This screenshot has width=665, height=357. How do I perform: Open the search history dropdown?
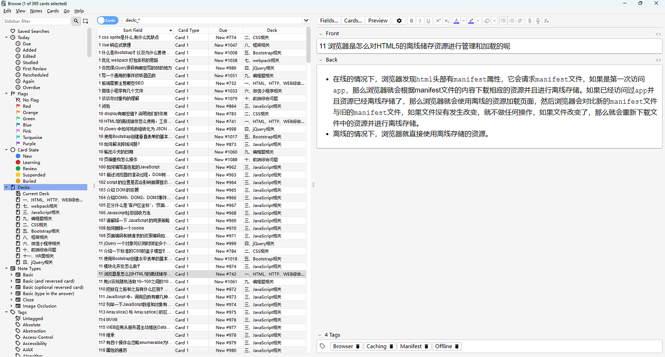point(306,20)
